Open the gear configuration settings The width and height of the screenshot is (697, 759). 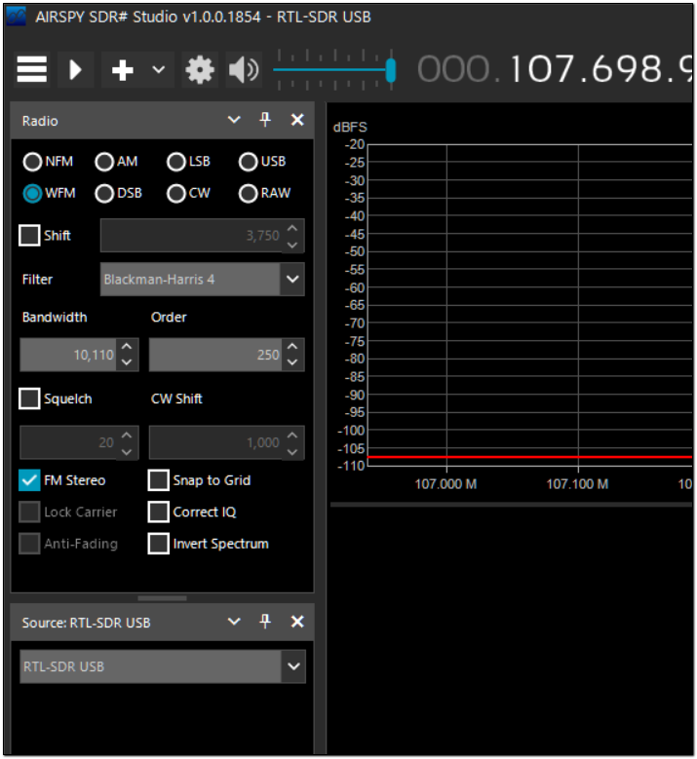pyautogui.click(x=200, y=70)
